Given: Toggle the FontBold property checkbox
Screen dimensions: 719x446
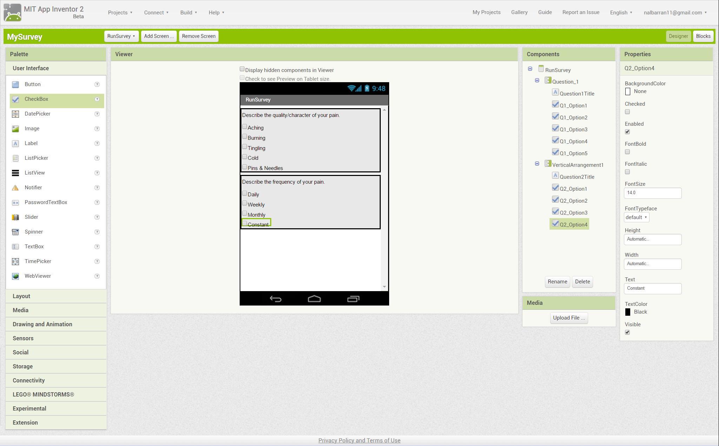Looking at the screenshot, I should coord(627,152).
